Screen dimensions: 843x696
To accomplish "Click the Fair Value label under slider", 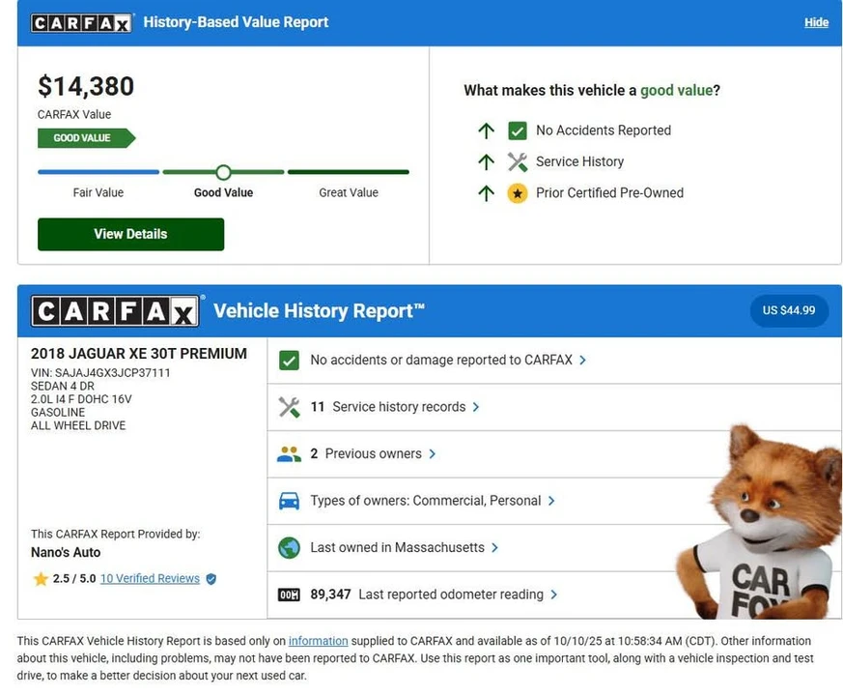I will click(x=98, y=192).
